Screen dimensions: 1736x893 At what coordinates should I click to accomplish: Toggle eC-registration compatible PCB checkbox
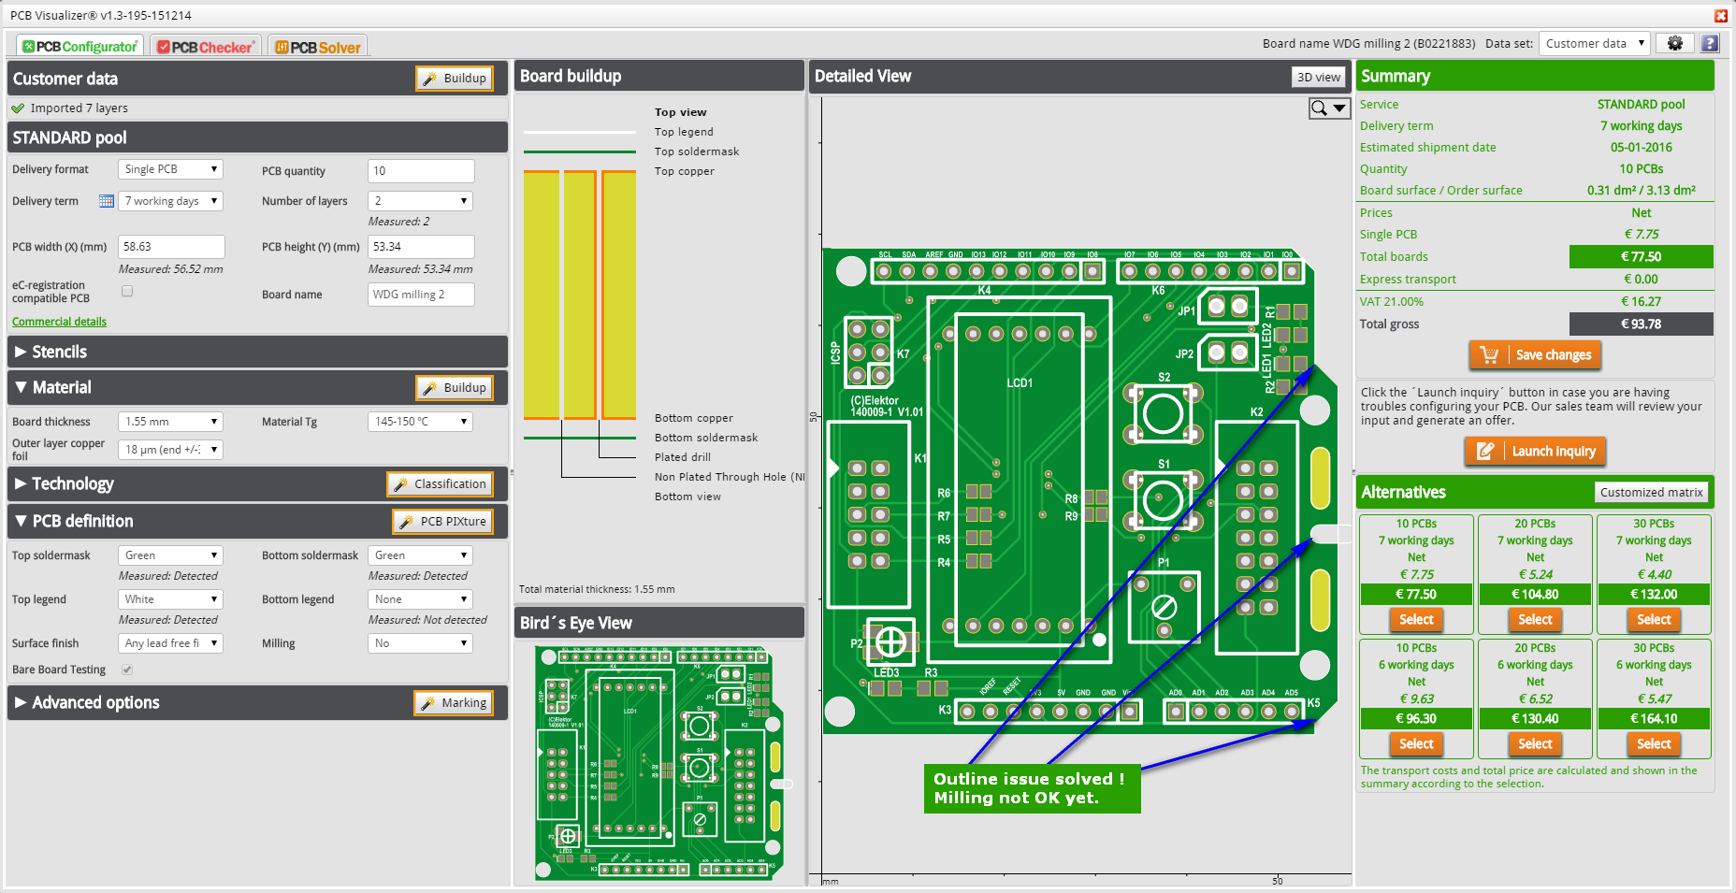click(x=127, y=291)
